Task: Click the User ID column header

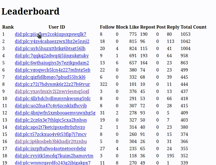Action: (57, 27)
